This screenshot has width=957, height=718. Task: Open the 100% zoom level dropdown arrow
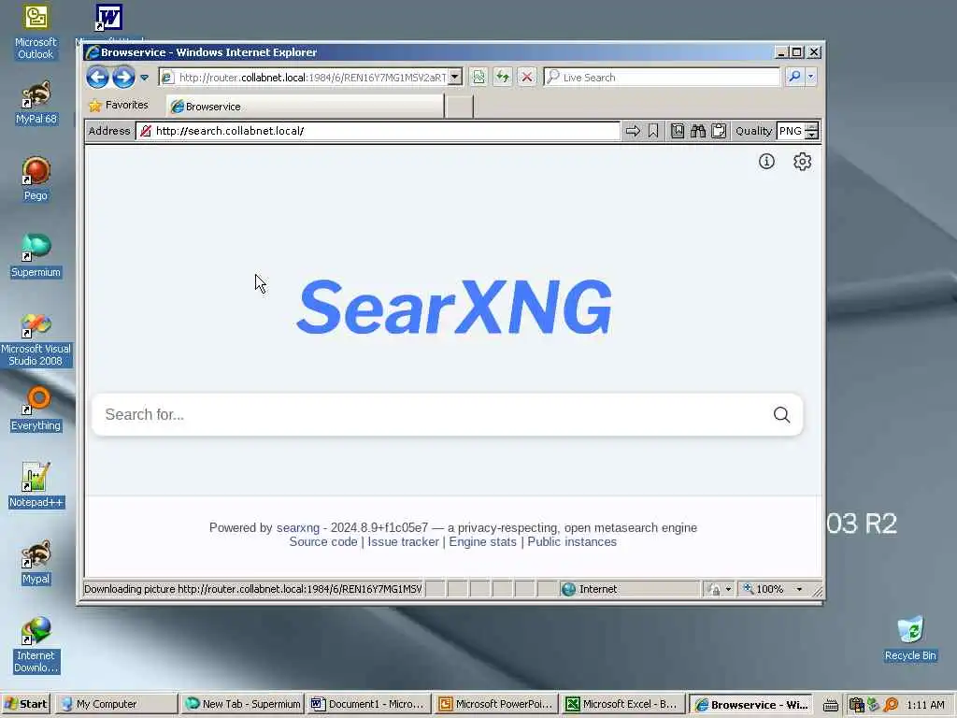pyautogui.click(x=799, y=589)
